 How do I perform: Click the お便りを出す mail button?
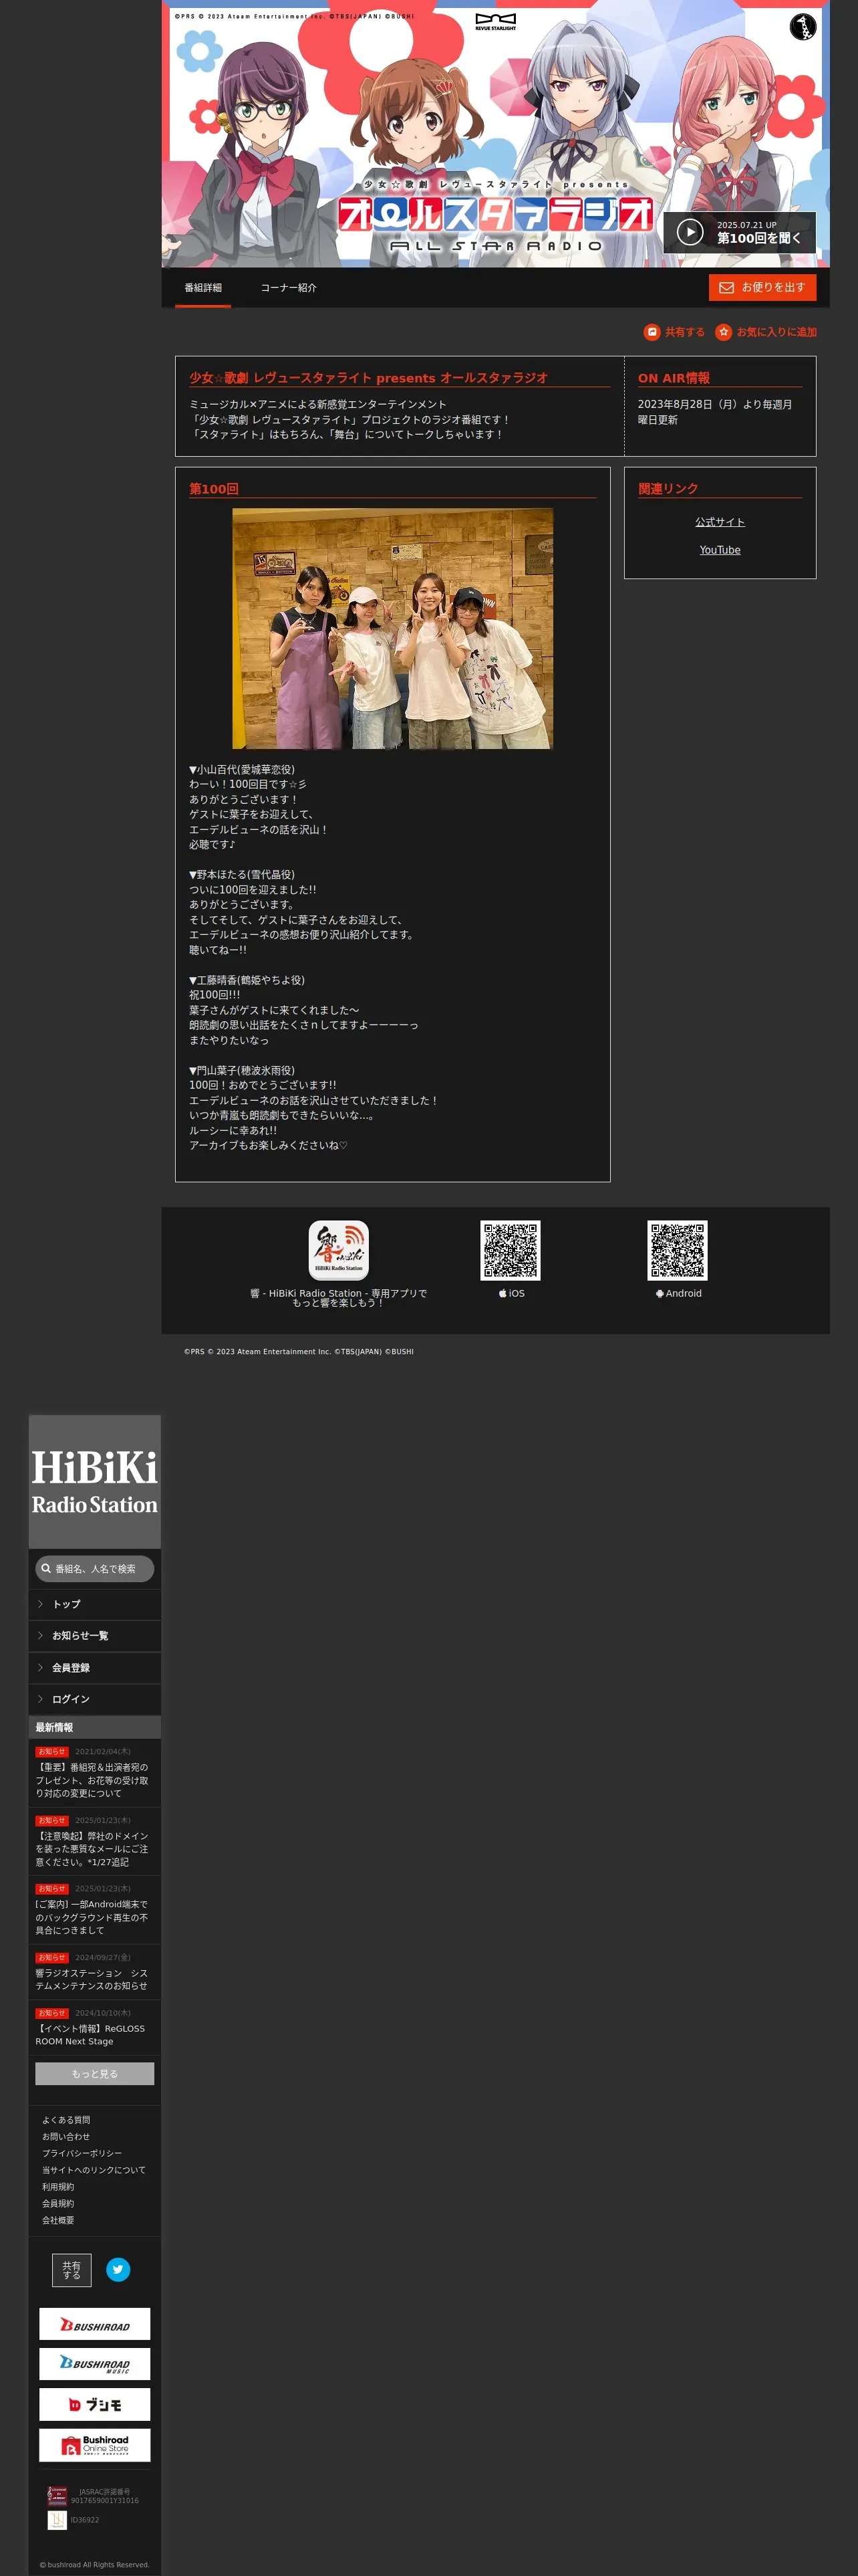pyautogui.click(x=762, y=287)
